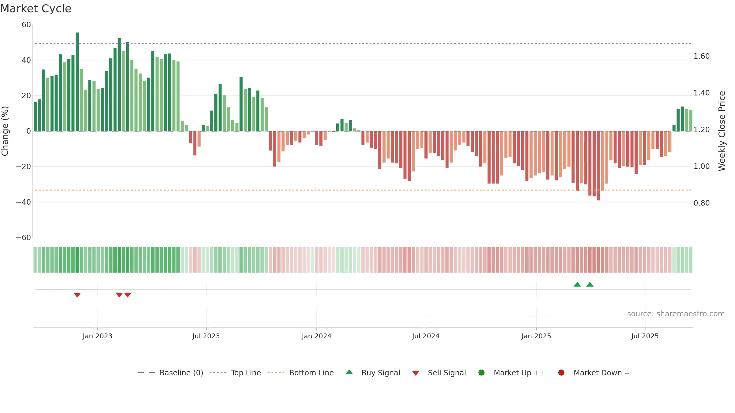Toggle the Buy Signal legend entry
This screenshot has height=413, width=735.
[373, 373]
